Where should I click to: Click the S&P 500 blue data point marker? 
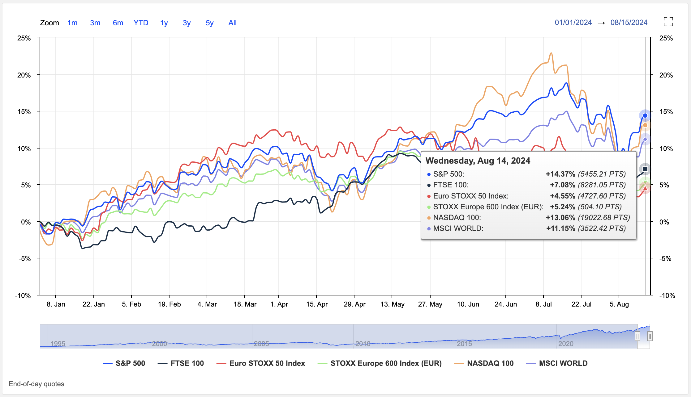click(645, 115)
